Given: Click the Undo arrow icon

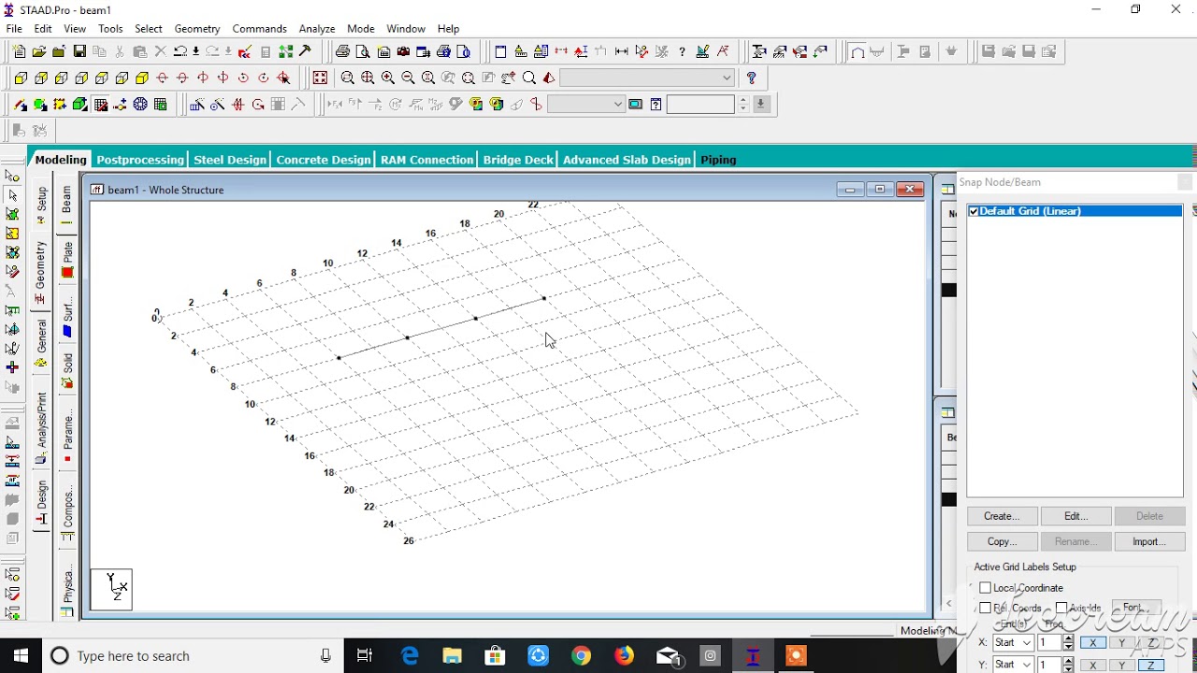Looking at the screenshot, I should [180, 51].
